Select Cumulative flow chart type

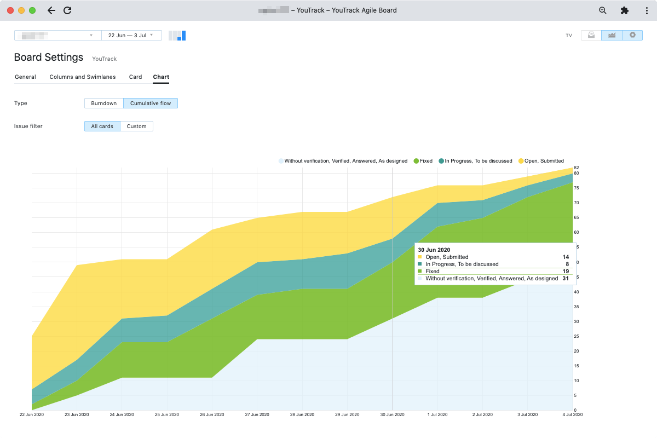(151, 103)
